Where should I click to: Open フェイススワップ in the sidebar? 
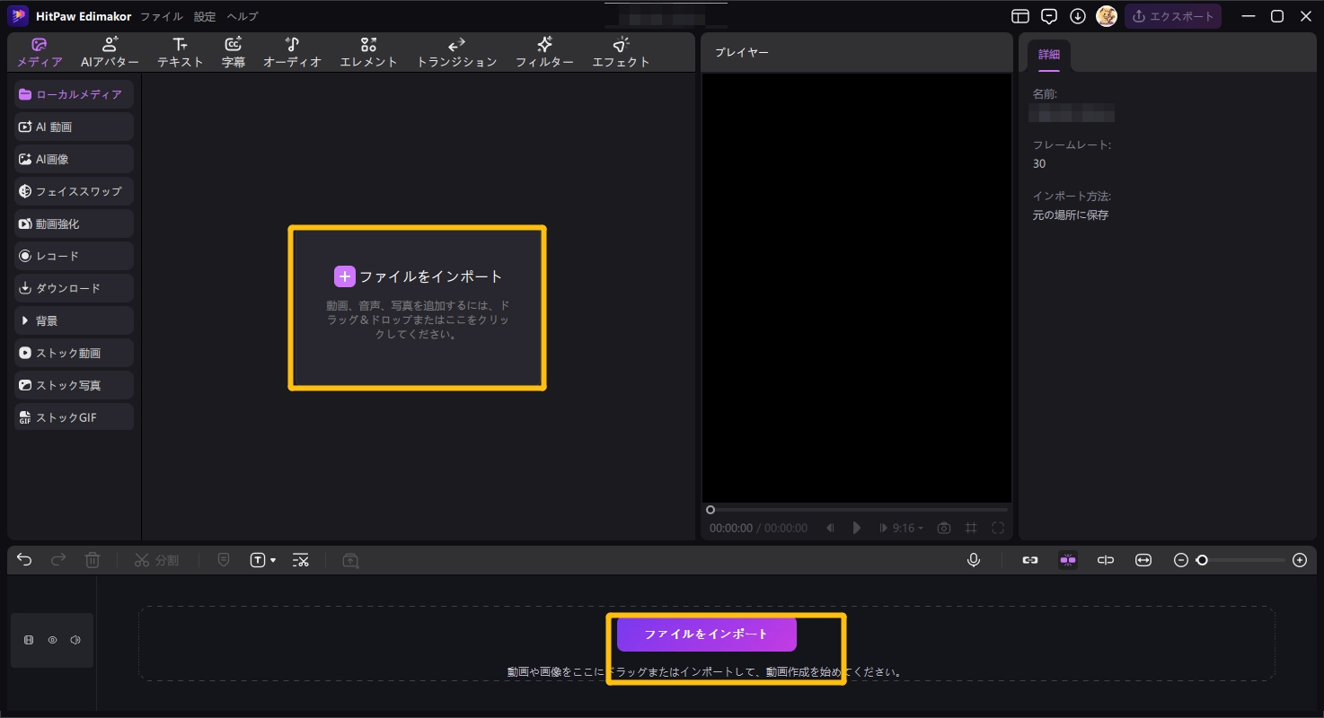tap(75, 191)
